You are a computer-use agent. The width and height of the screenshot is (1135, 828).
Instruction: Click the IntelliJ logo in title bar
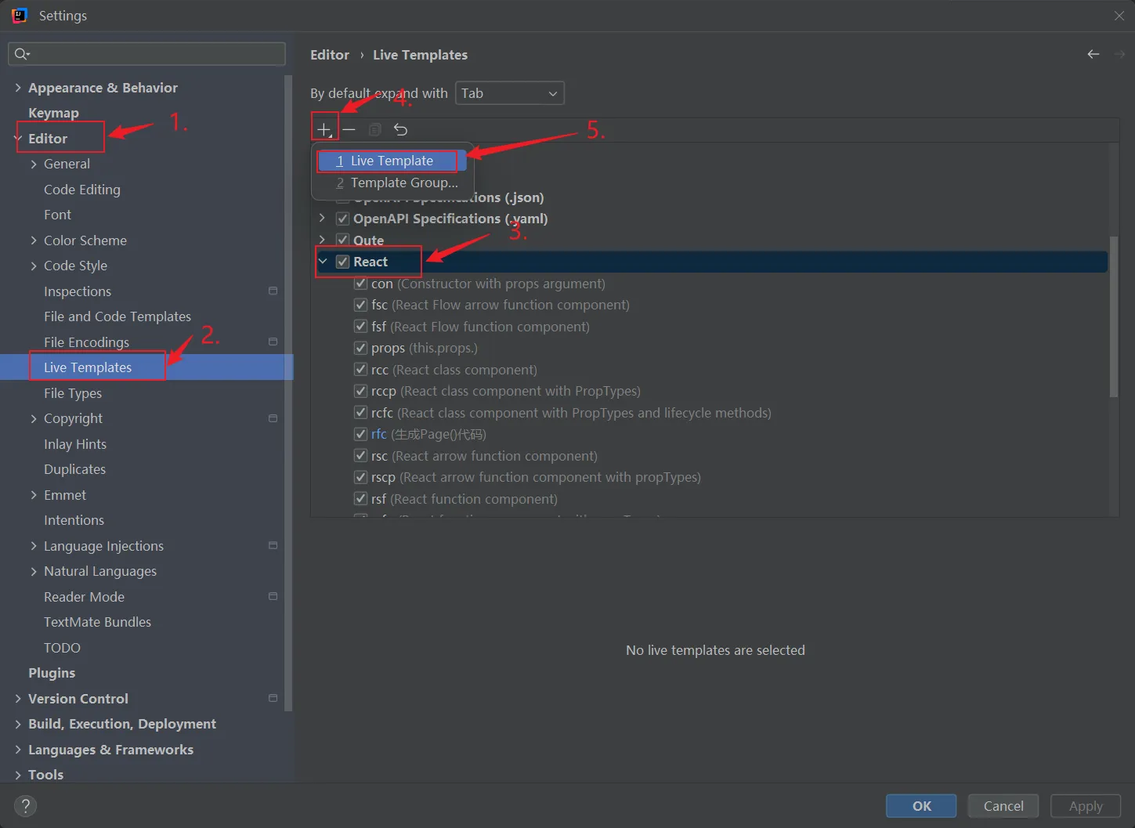[20, 16]
